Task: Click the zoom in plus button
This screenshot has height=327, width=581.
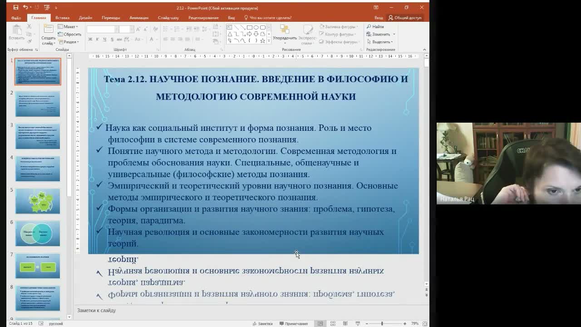Action: (405, 323)
